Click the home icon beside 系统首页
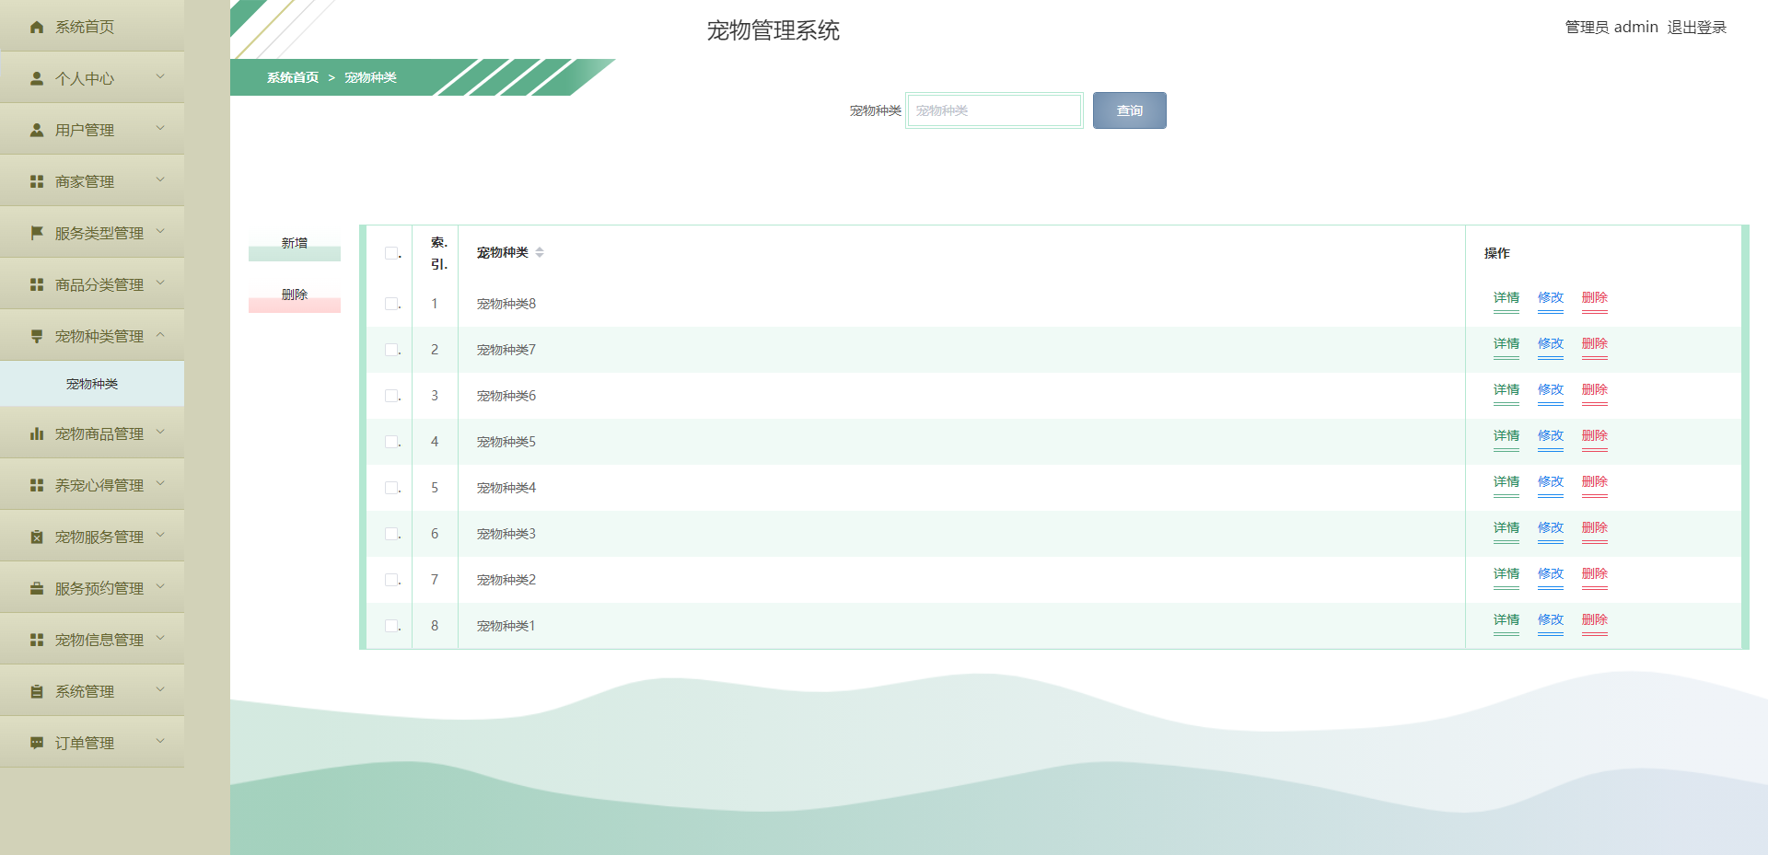 click(36, 27)
